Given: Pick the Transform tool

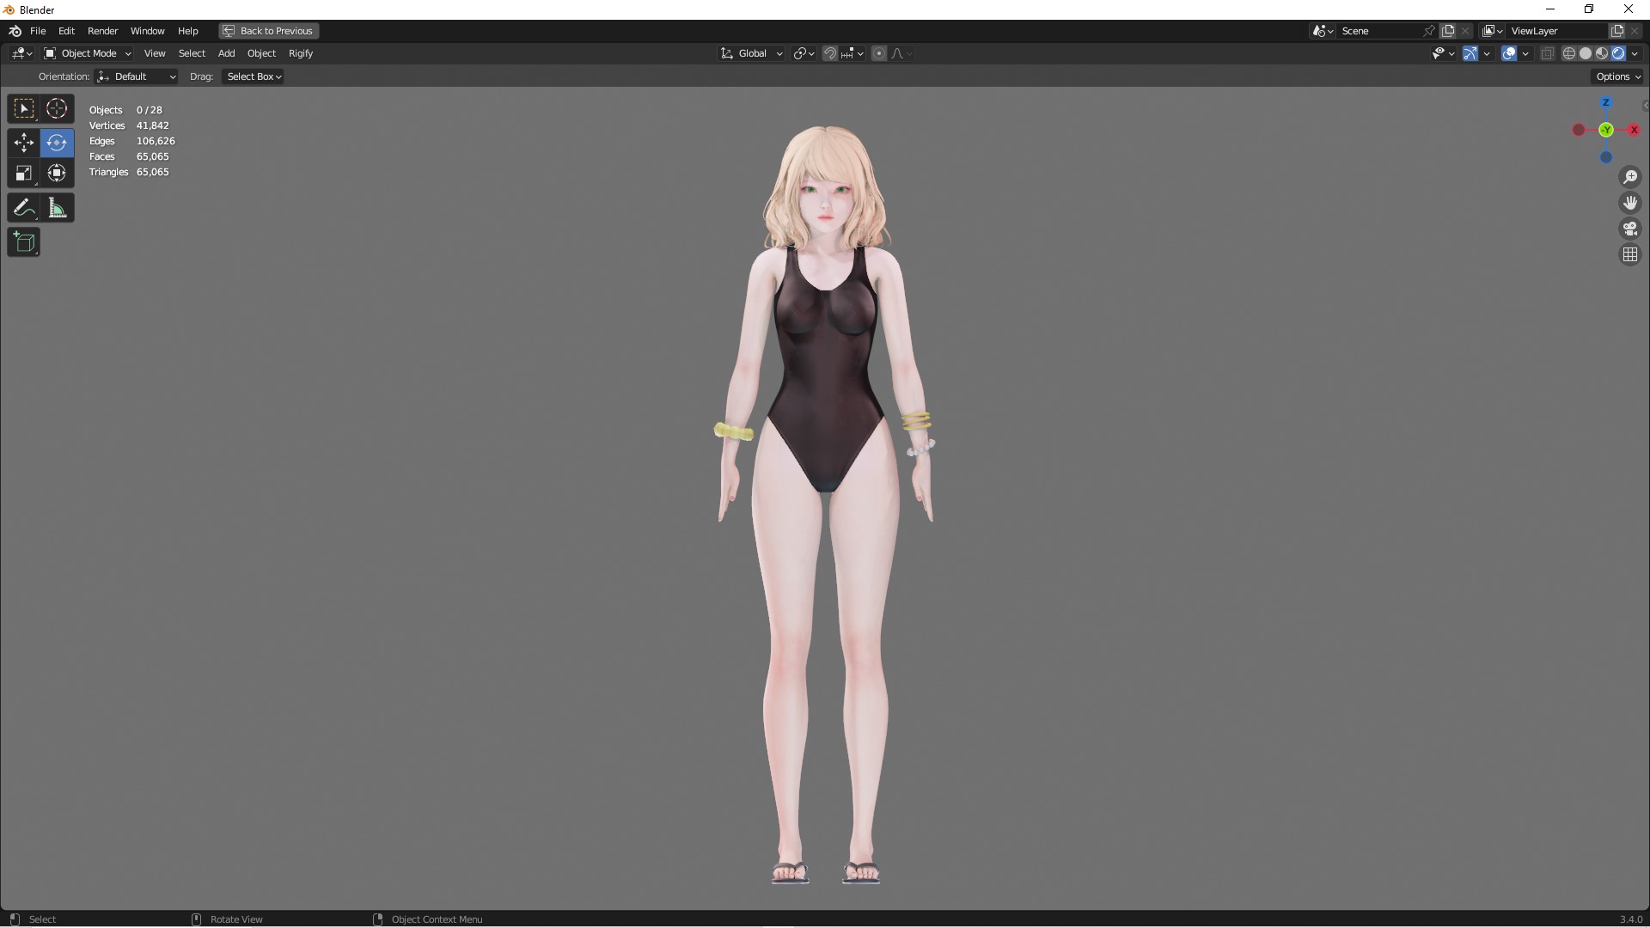Looking at the screenshot, I should pyautogui.click(x=57, y=174).
